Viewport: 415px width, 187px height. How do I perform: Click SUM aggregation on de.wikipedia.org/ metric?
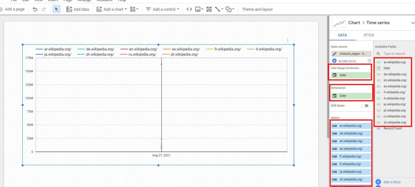[x=334, y=133]
